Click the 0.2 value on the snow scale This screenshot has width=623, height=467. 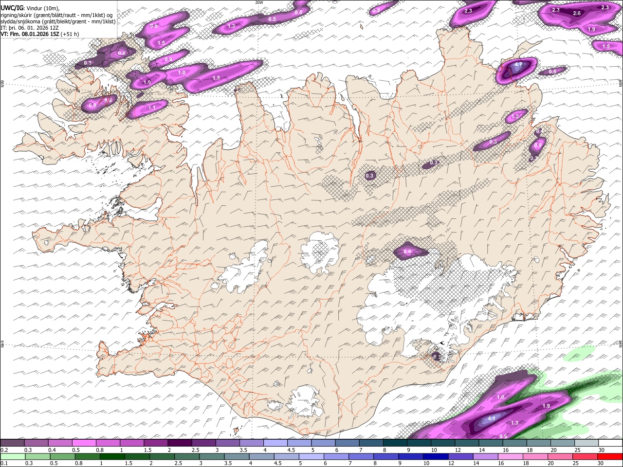click(x=4, y=450)
